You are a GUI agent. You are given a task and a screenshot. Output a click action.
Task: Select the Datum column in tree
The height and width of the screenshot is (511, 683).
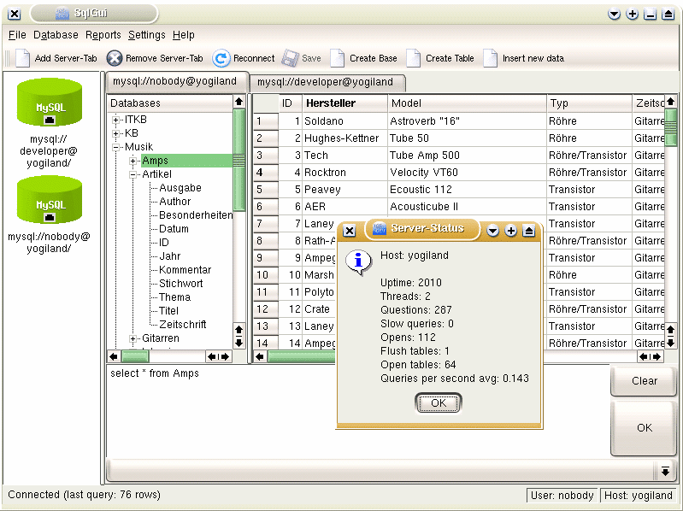pos(174,229)
